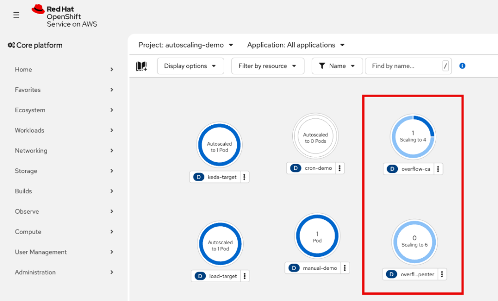Expand the Ecosystem navigation section

(64, 110)
